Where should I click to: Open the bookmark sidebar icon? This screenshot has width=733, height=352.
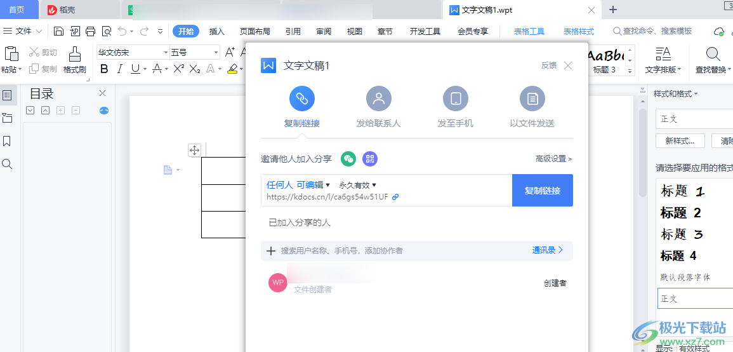point(7,141)
